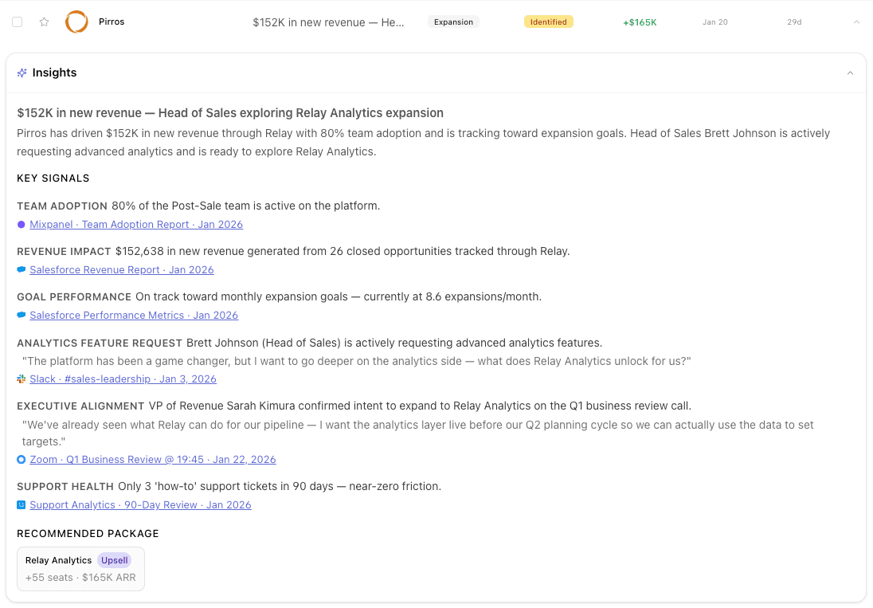
Task: Click the Insights sparkle icon
Action: 22,73
